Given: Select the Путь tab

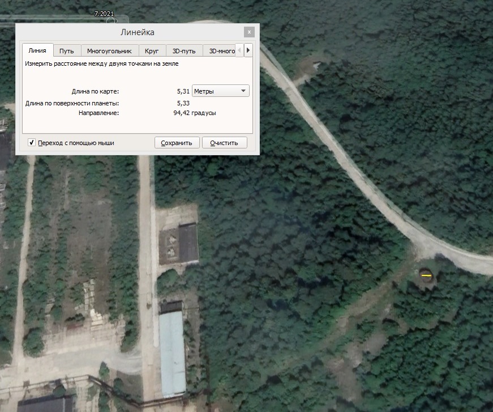Looking at the screenshot, I should click(67, 51).
